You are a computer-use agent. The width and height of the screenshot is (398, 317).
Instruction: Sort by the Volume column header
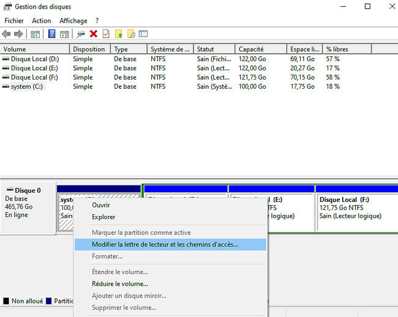pos(15,49)
